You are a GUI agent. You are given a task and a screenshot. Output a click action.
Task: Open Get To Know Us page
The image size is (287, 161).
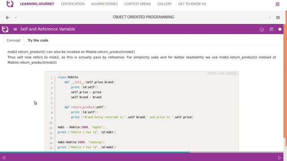pyautogui.click(x=192, y=4)
